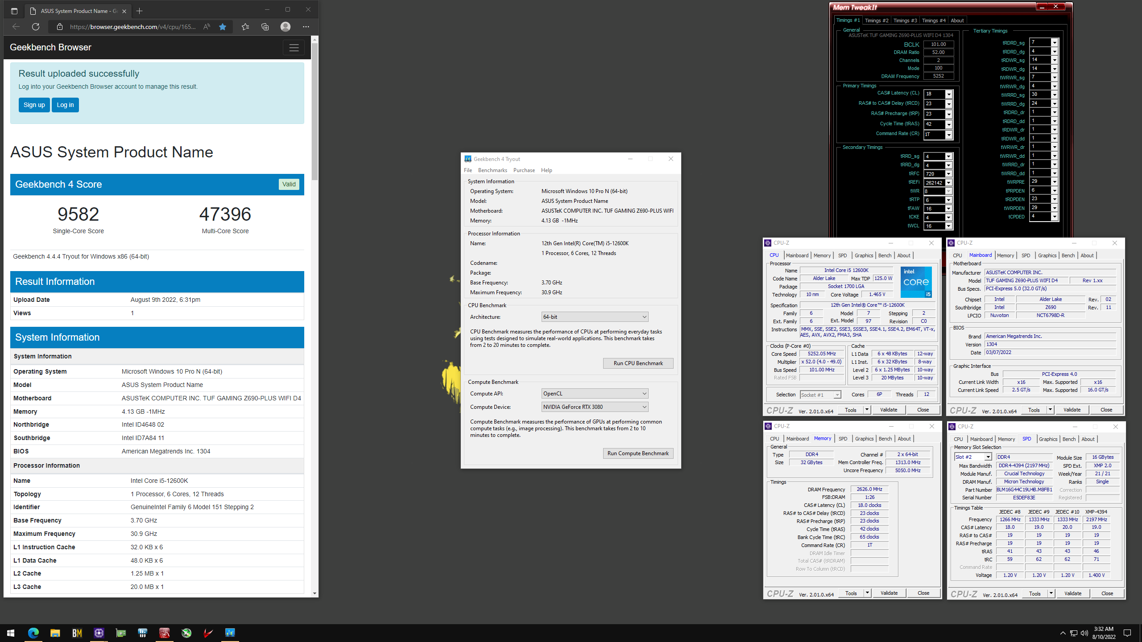The height and width of the screenshot is (642, 1142).
Task: Open the tREFI value dropdown
Action: [949, 183]
